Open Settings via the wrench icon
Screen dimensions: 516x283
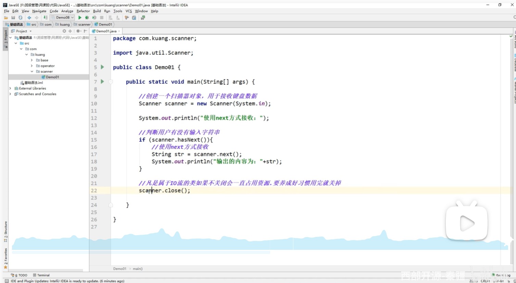point(127,17)
